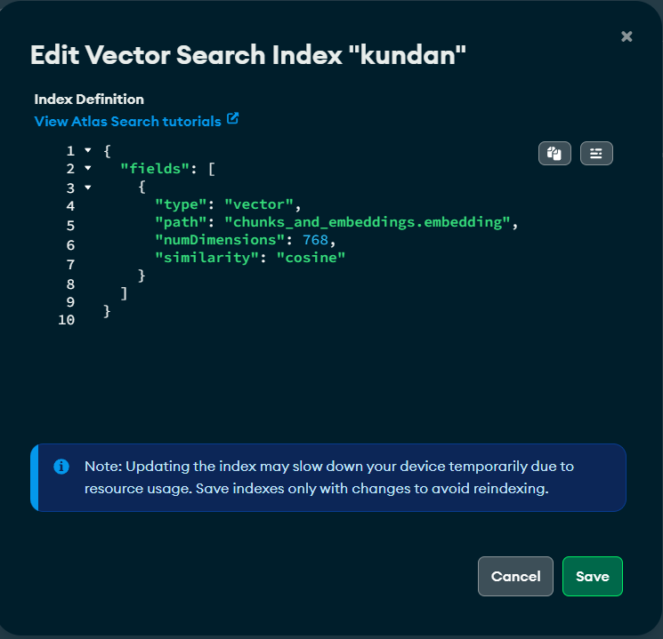
Task: Close the Edit Vector Search Index dialog
Action: click(x=627, y=36)
